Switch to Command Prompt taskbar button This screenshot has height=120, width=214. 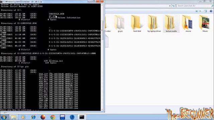click(82, 117)
